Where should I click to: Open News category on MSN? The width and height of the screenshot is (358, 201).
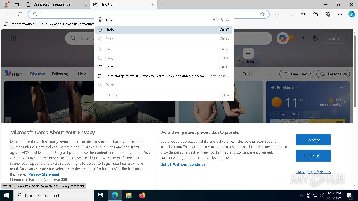83,74
